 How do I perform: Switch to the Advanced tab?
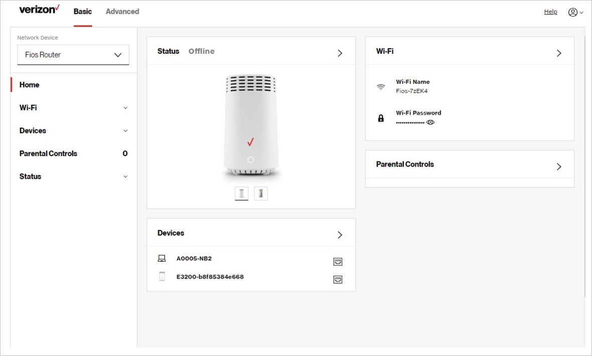pos(122,11)
